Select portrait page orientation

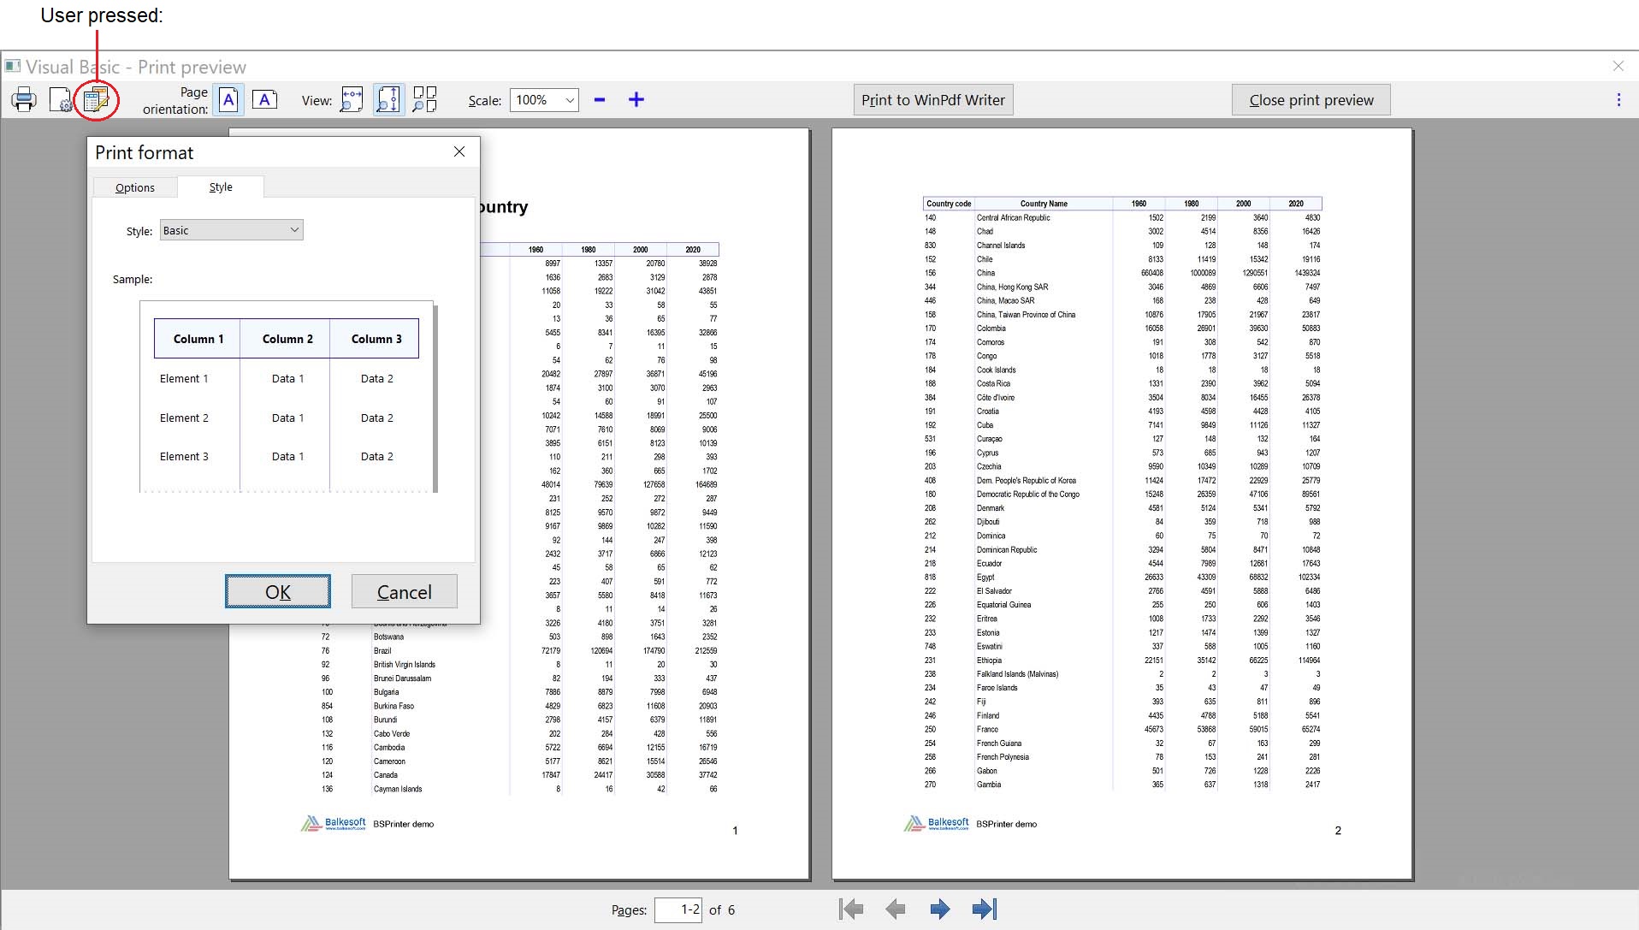tap(228, 100)
